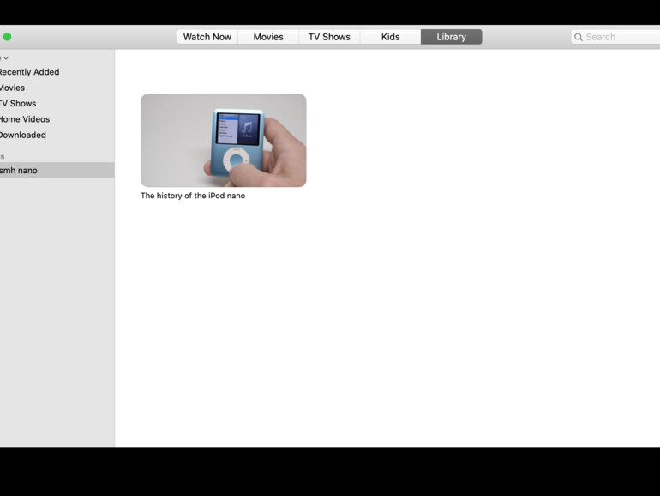Select the smh nano playlist

[x=57, y=170]
